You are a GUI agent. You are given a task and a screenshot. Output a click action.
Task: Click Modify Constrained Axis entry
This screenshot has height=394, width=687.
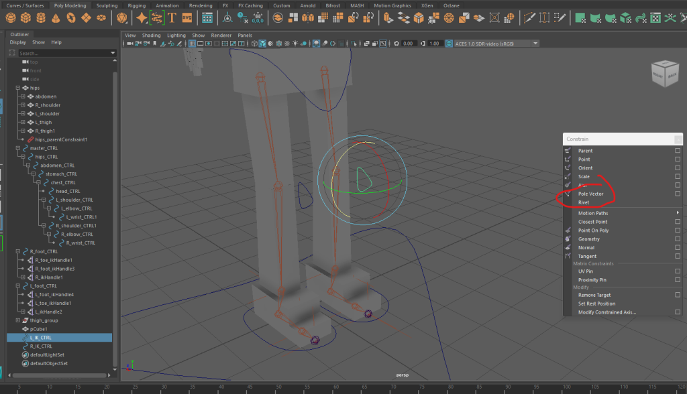tap(606, 312)
